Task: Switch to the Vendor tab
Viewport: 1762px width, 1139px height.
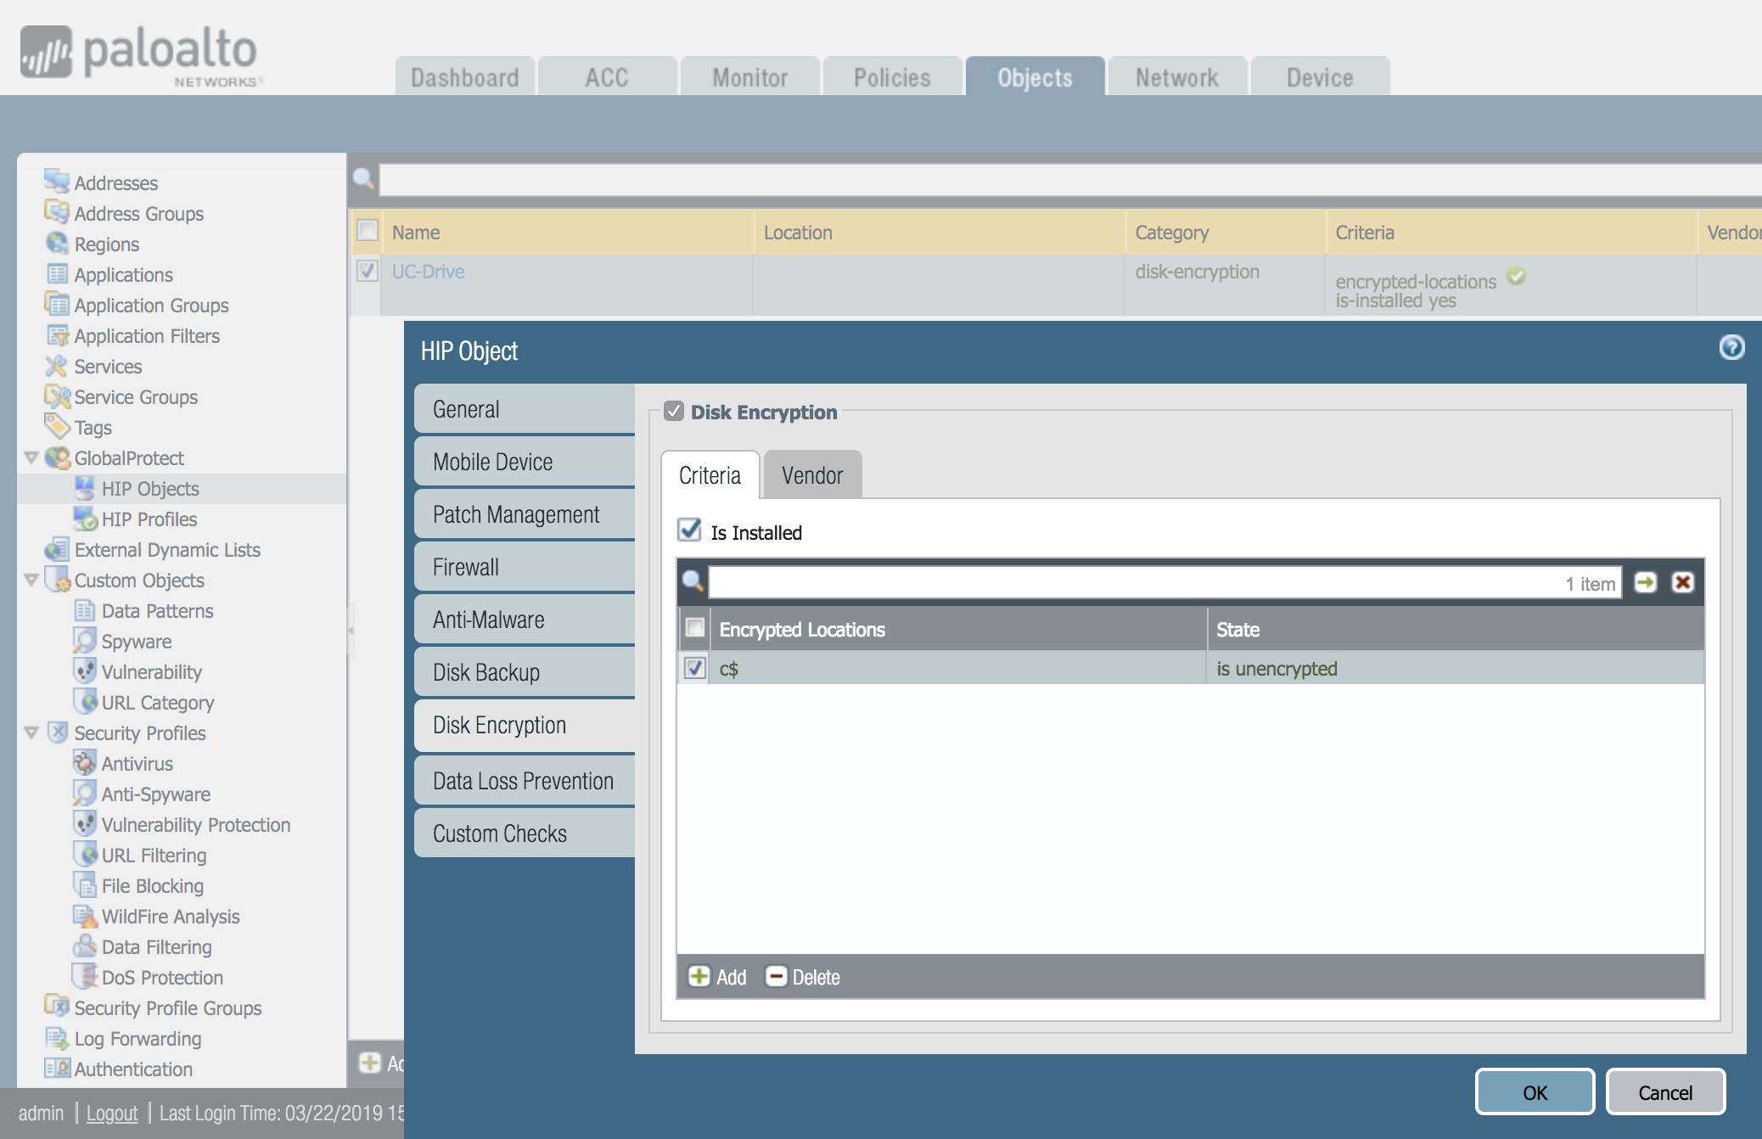Action: (x=811, y=475)
